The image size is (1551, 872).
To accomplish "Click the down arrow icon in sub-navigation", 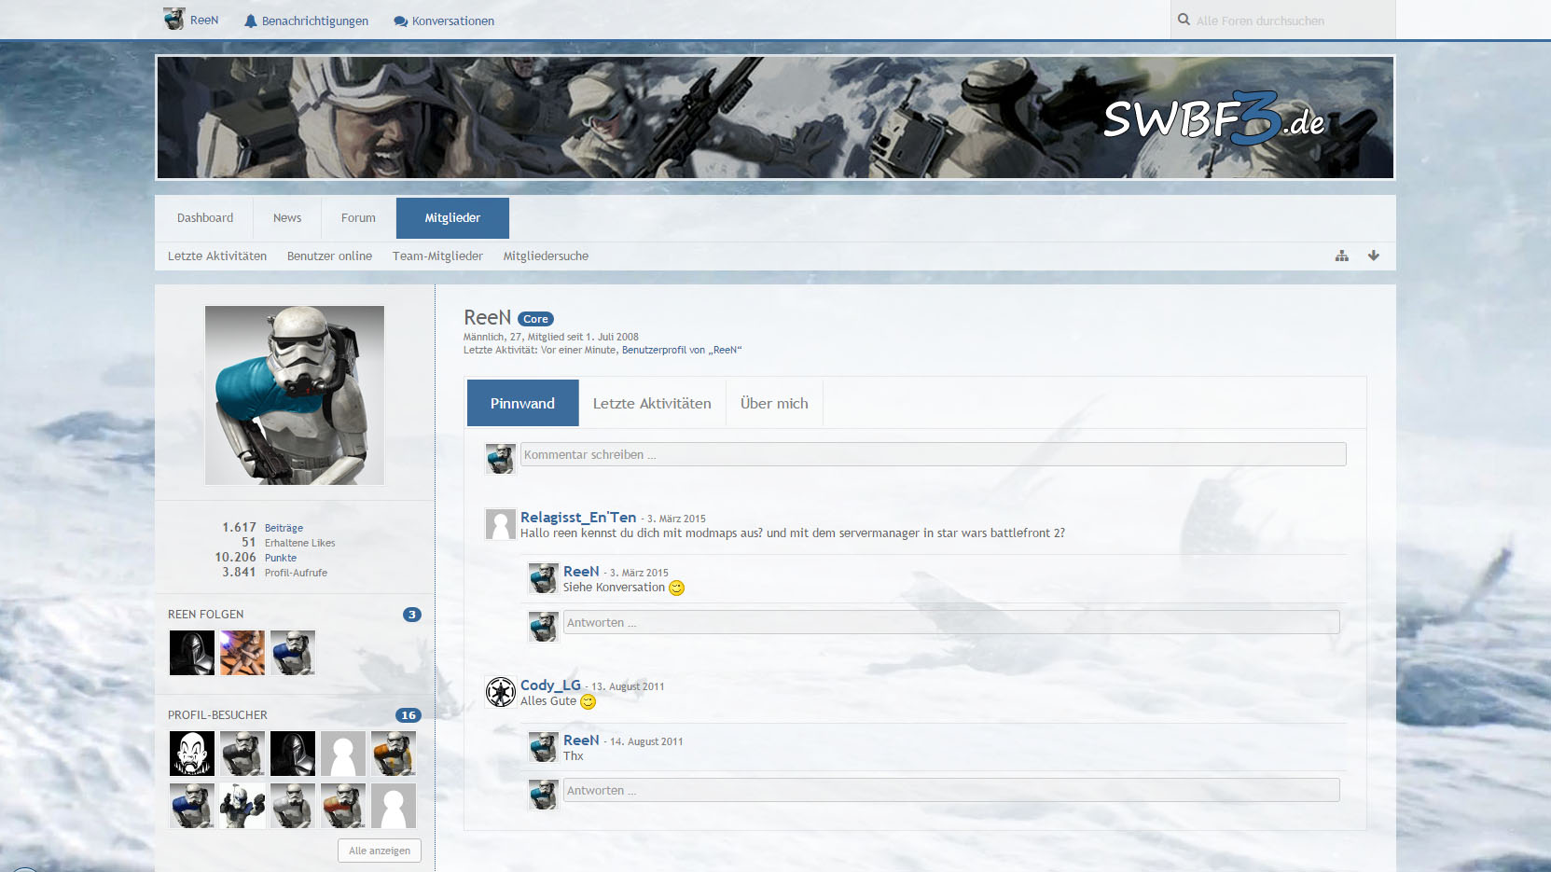I will tap(1373, 256).
